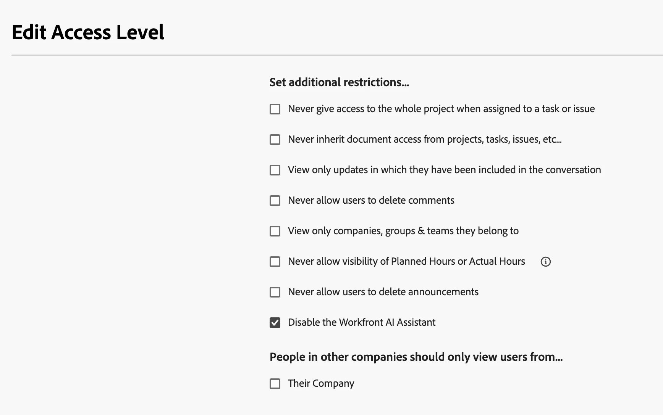Click the 'Disable the Workfront AI Assistant' label text
This screenshot has width=663, height=415.
click(x=361, y=322)
